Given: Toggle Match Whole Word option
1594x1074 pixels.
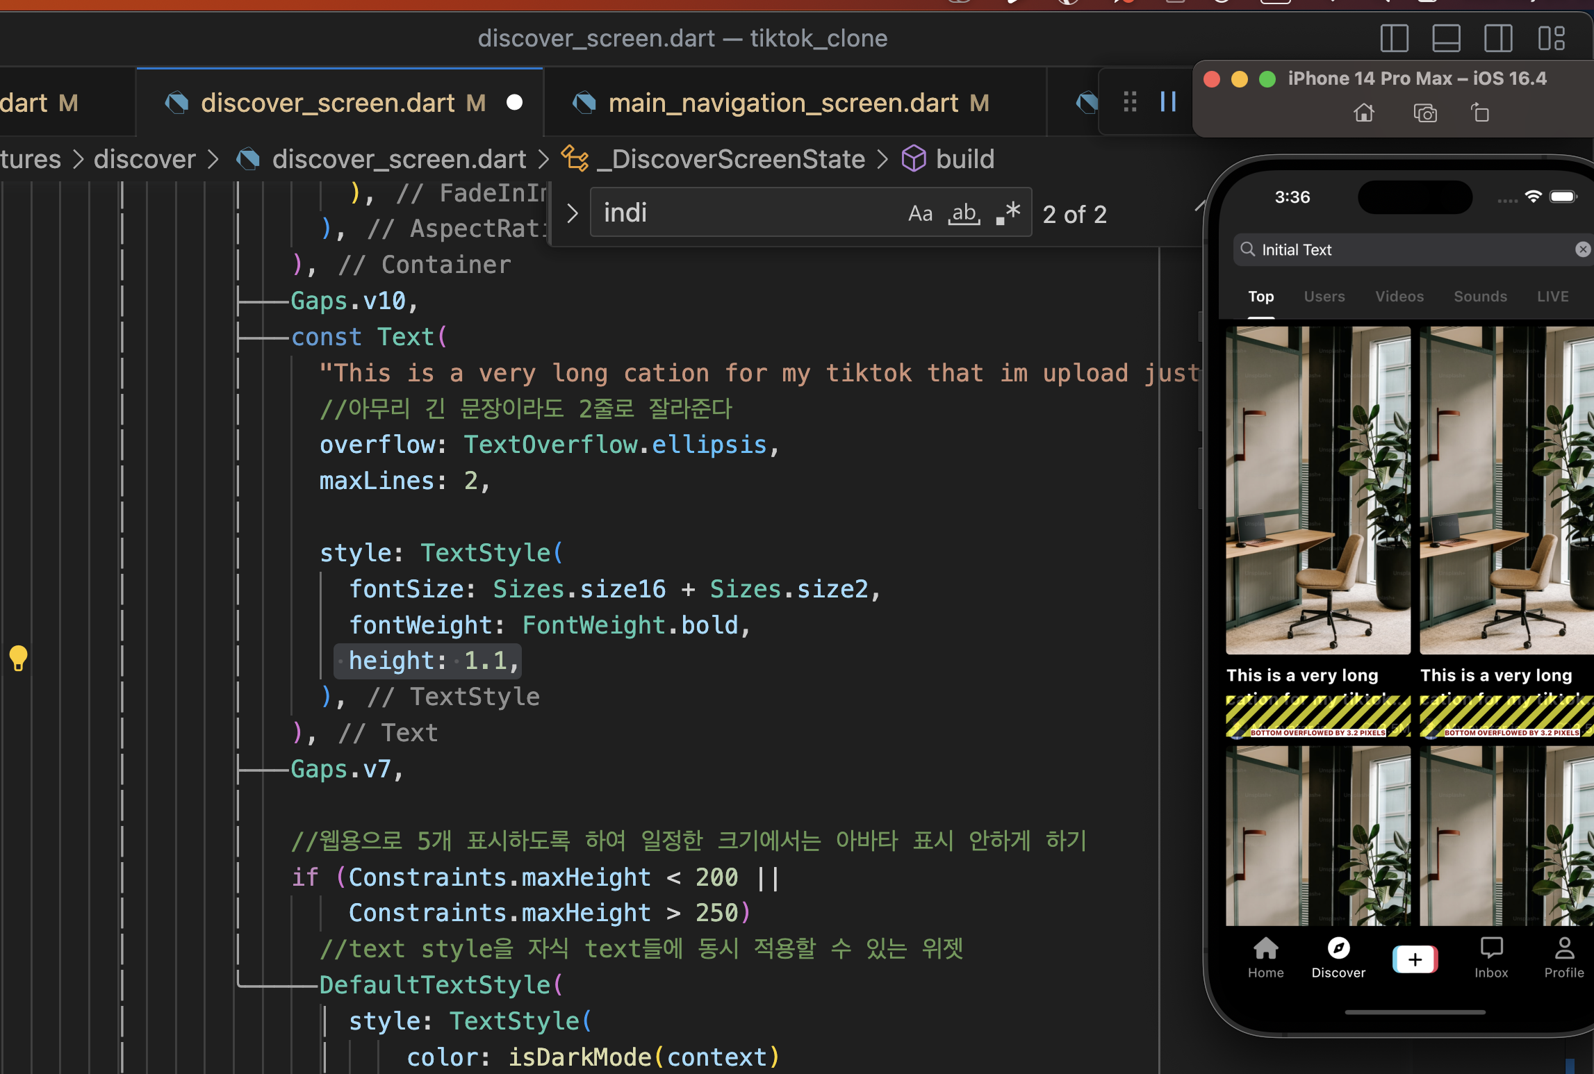Looking at the screenshot, I should point(964,213).
